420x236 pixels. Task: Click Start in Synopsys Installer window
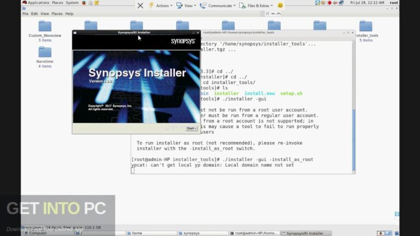[x=191, y=128]
